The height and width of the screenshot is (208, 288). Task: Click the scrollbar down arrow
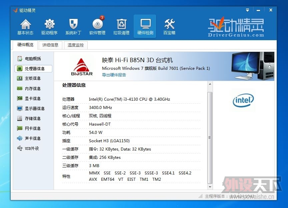coord(210,187)
